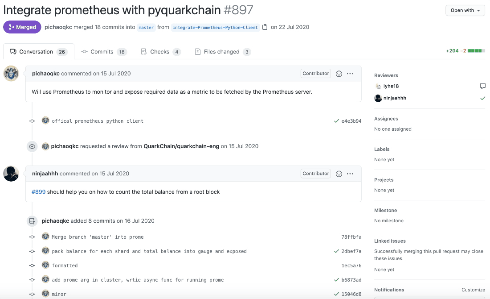Copy branch name clipboard icon
This screenshot has height=299, width=490.
coord(265,27)
